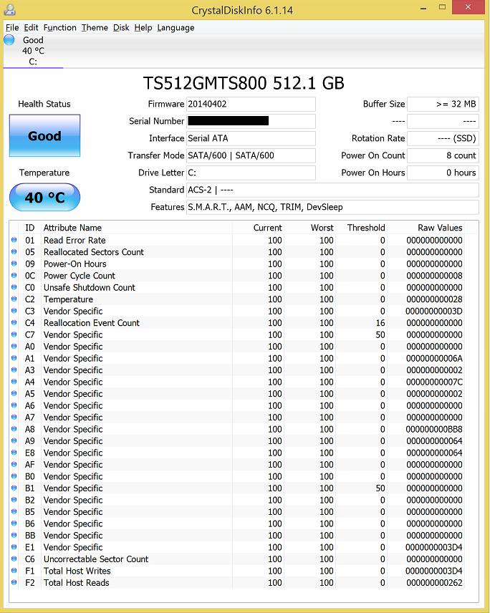Click status dot for 0C Power Cycle Count

[x=14, y=276]
